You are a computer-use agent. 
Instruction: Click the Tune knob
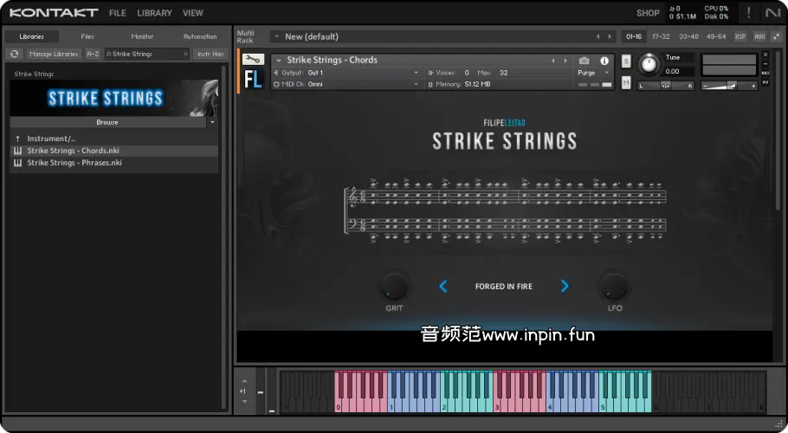649,64
